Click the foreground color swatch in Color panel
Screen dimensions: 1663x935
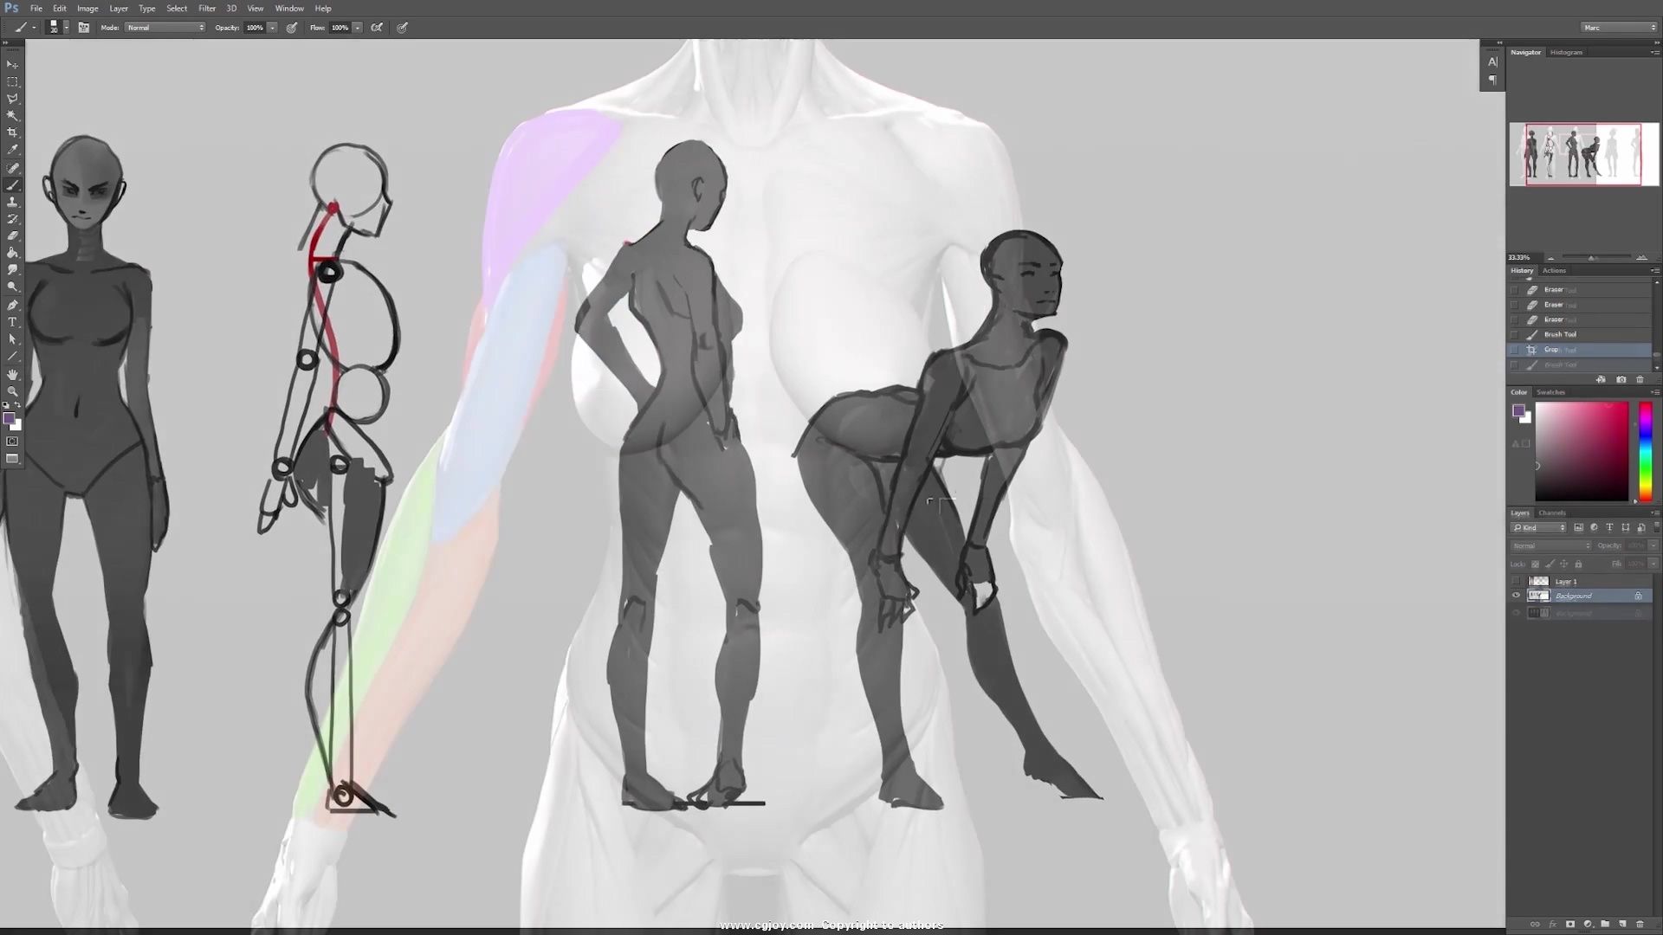click(1517, 411)
